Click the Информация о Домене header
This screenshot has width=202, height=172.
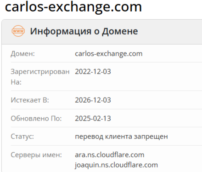(x=84, y=31)
